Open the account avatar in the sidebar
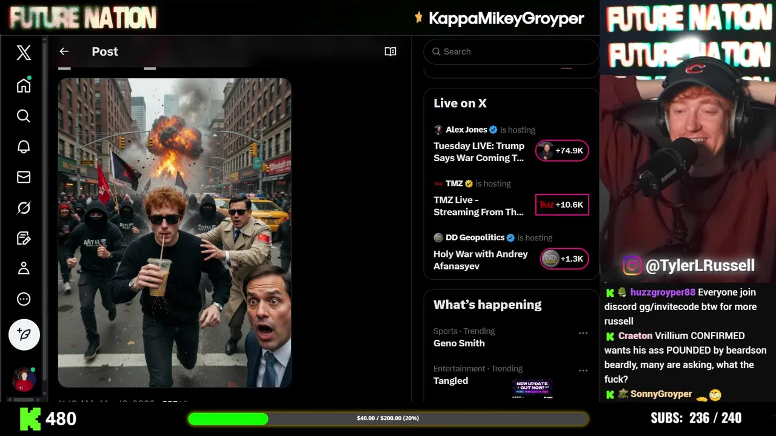The image size is (776, 436). coord(24,379)
